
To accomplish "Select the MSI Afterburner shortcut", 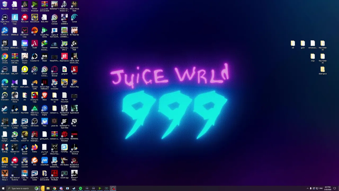I will coord(15,136).
